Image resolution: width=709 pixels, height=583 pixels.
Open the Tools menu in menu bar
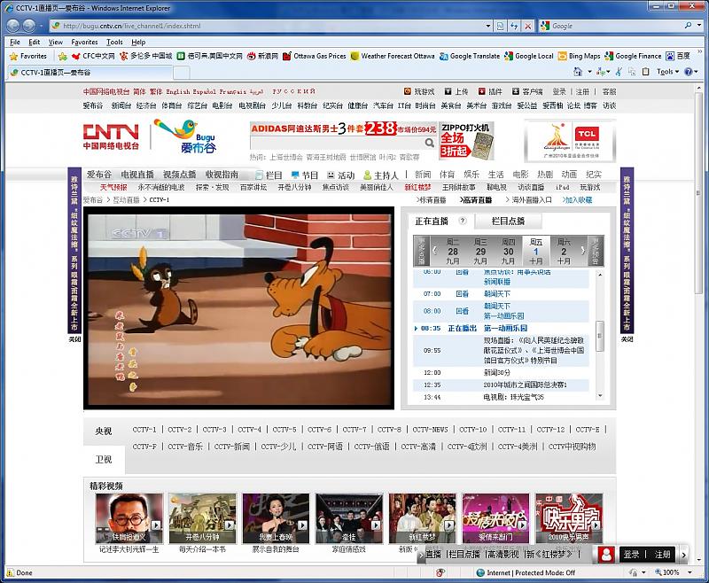(114, 42)
